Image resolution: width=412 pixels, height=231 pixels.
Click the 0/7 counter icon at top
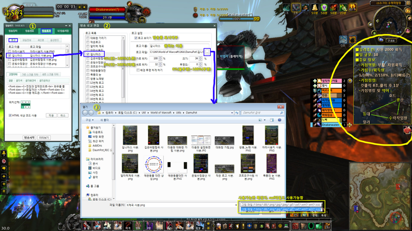pyautogui.click(x=353, y=7)
